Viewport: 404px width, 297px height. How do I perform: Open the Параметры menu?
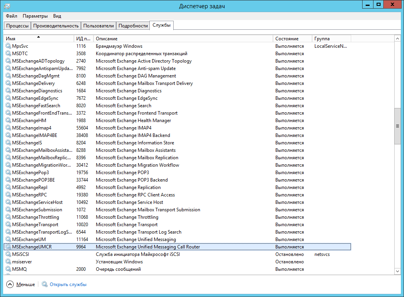pyautogui.click(x=35, y=16)
